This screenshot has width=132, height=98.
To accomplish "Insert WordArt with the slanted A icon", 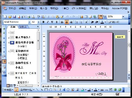I will [64, 90].
